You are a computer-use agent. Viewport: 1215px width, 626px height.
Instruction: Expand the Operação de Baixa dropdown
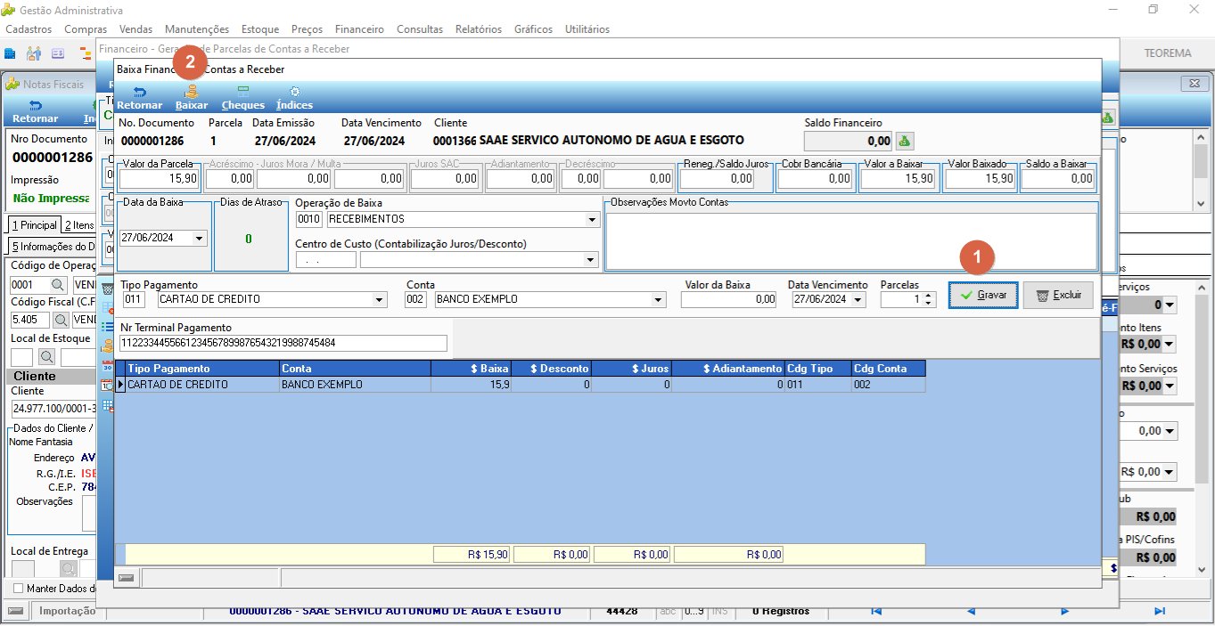pos(592,219)
